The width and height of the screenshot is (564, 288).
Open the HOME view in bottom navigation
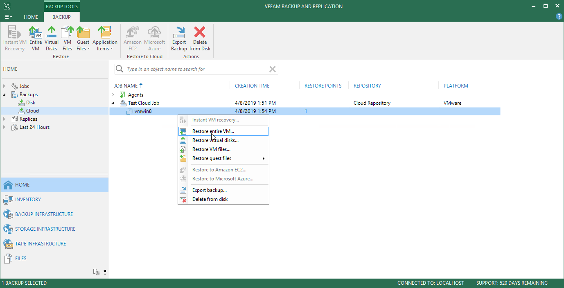pyautogui.click(x=54, y=185)
